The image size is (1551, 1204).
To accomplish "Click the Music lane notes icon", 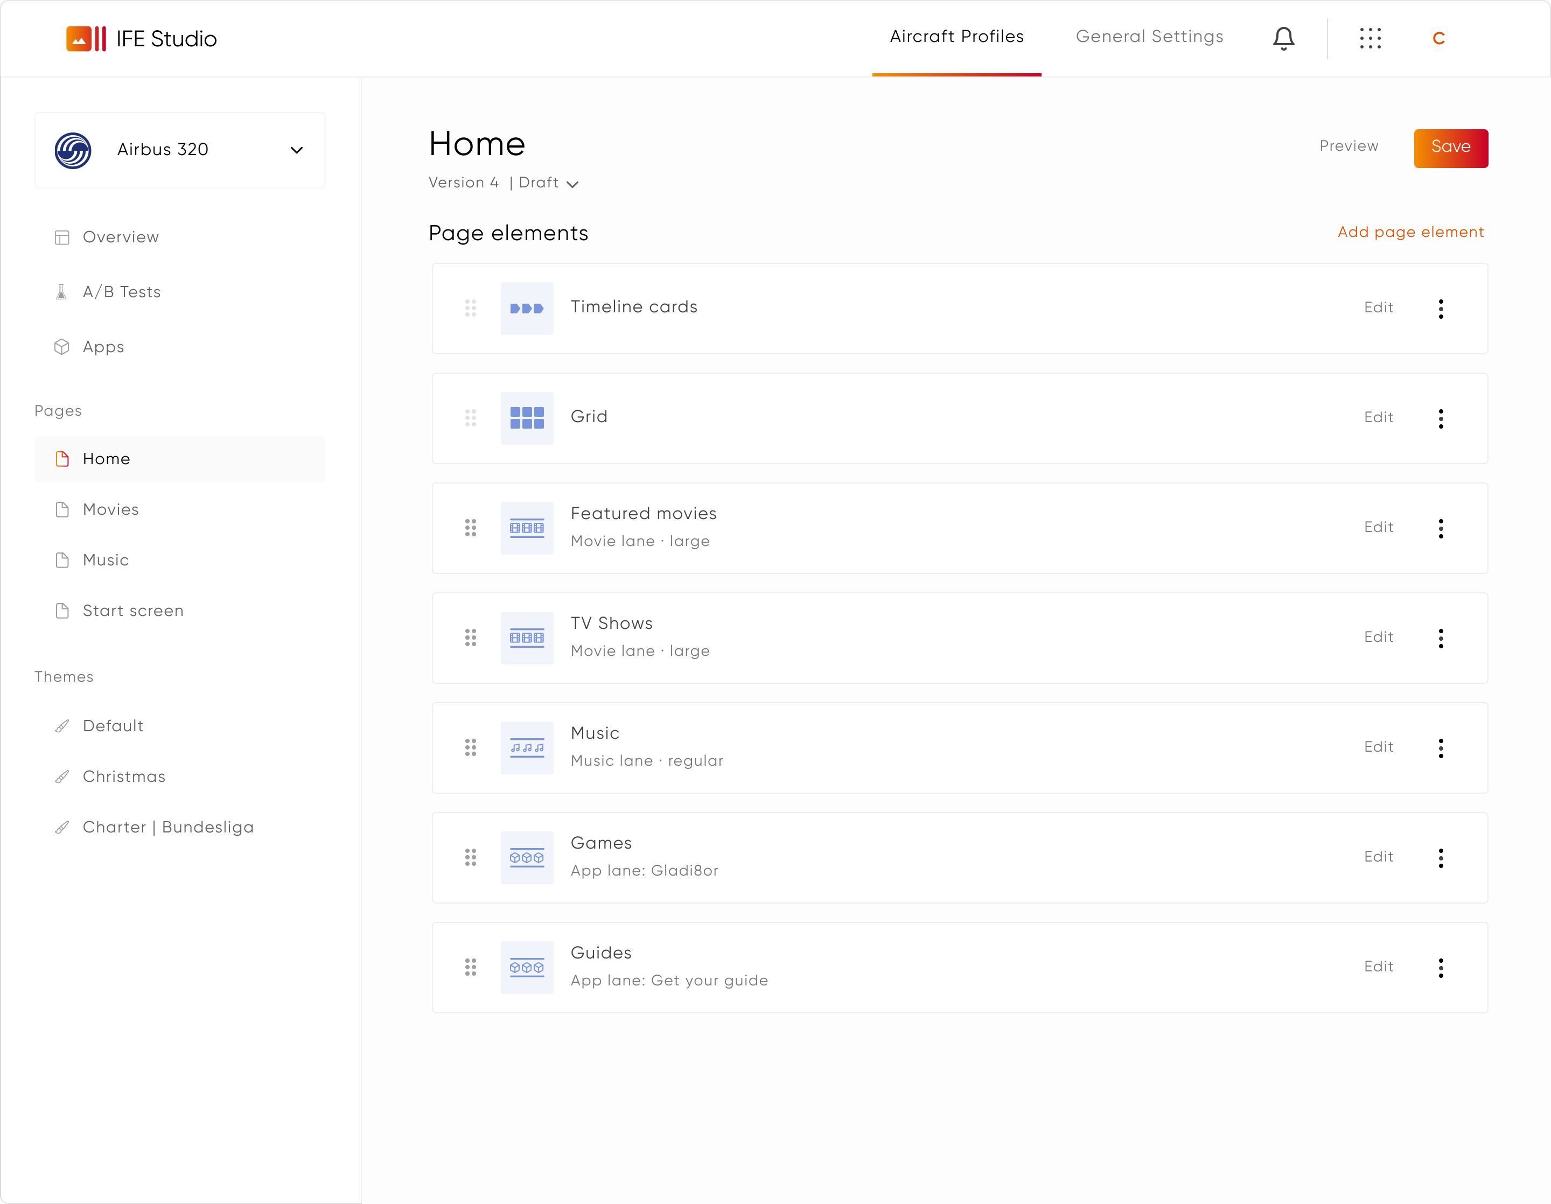I will [527, 747].
